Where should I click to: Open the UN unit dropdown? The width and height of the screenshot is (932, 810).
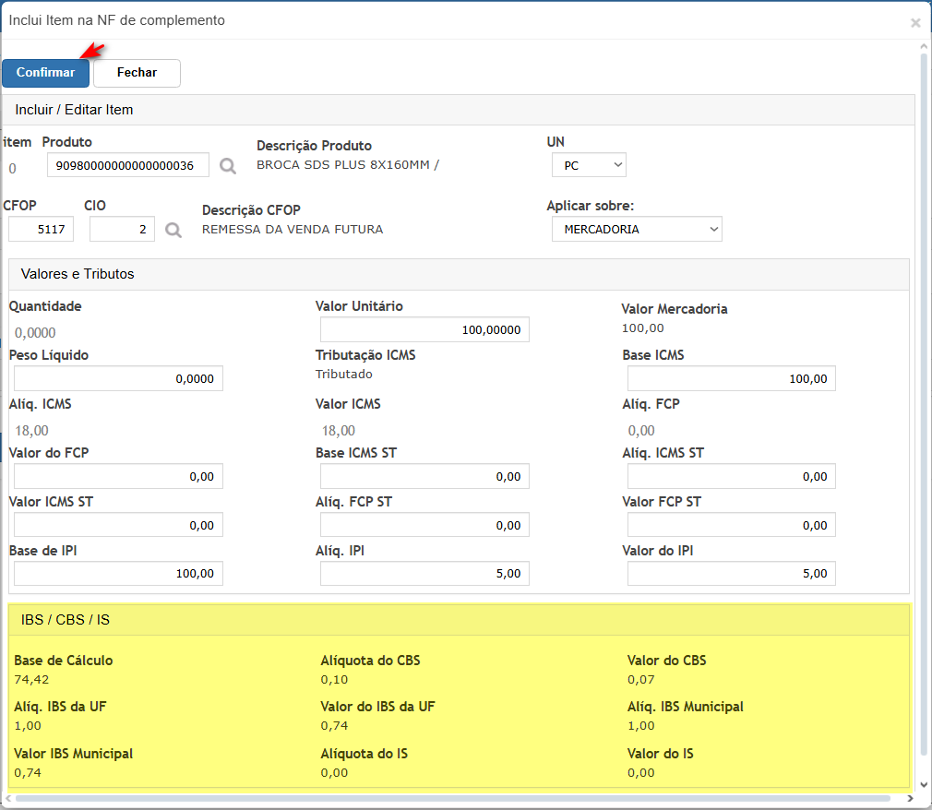point(589,165)
